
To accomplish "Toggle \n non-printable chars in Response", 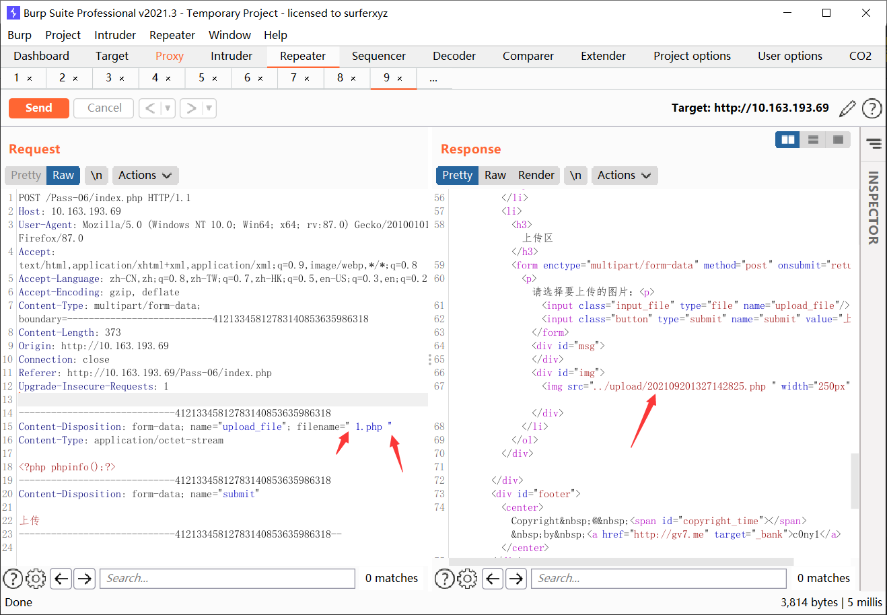I will [x=575, y=175].
